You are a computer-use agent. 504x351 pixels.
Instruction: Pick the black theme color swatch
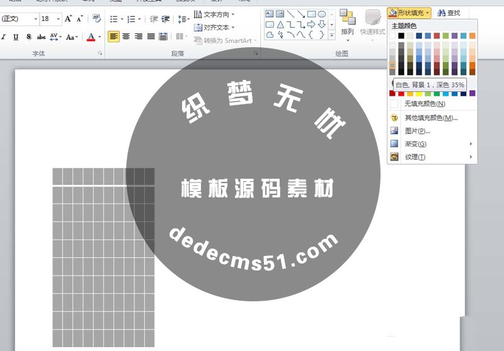(401, 36)
